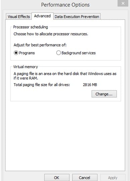Viewport: 130px width, 181px height.
Task: Click the paging file description paragraph
Action: (65, 76)
